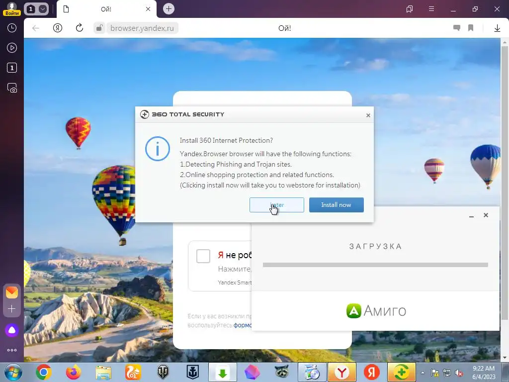This screenshot has width=509, height=382.
Task: Open the installer disc taskbar item
Action: point(312,372)
